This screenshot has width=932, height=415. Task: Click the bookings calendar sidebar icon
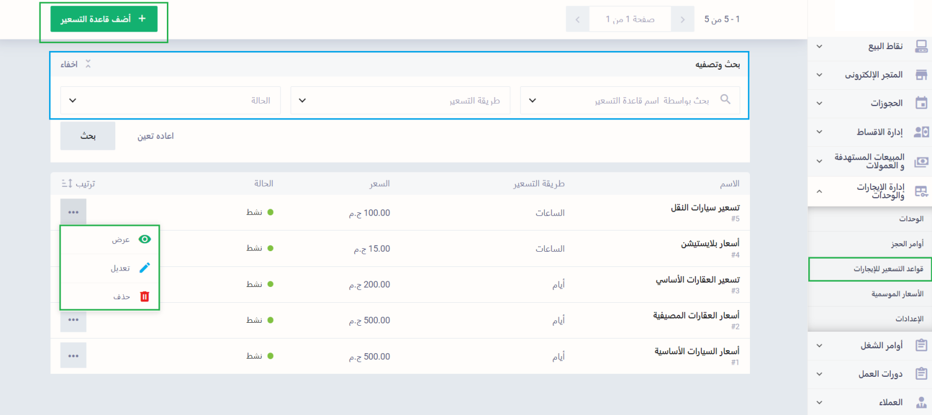click(921, 103)
